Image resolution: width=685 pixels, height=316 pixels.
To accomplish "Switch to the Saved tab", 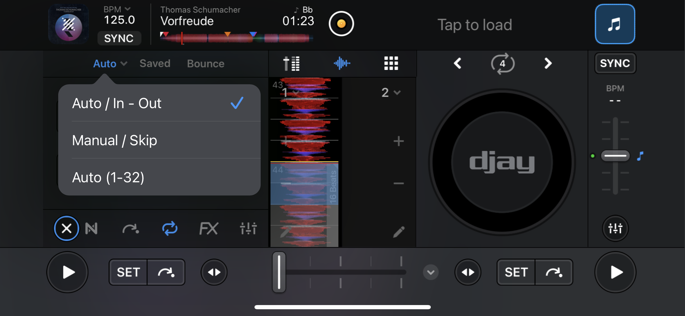I will [x=155, y=63].
